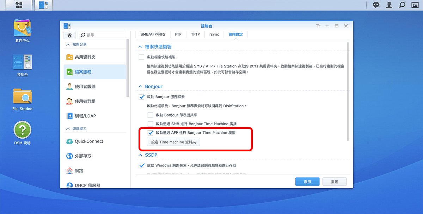This screenshot has width=423, height=214.
Task: Click the Control Panel home button
Action: pos(69,35)
